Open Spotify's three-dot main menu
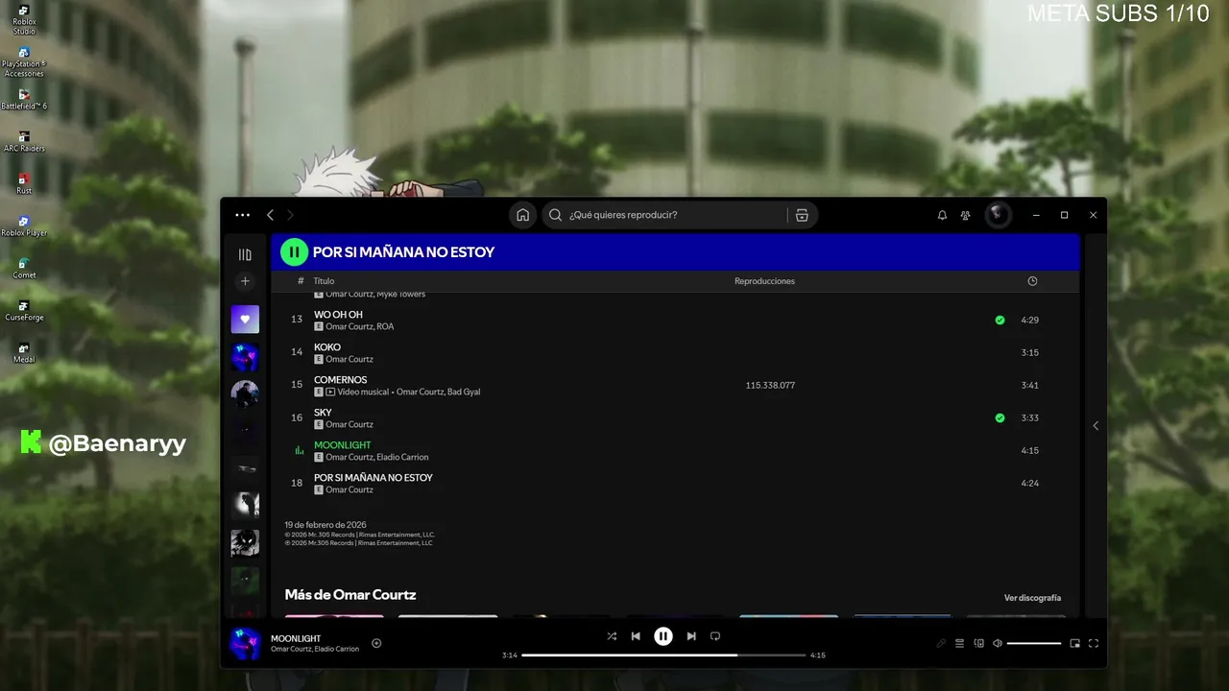The image size is (1229, 691). coord(243,215)
